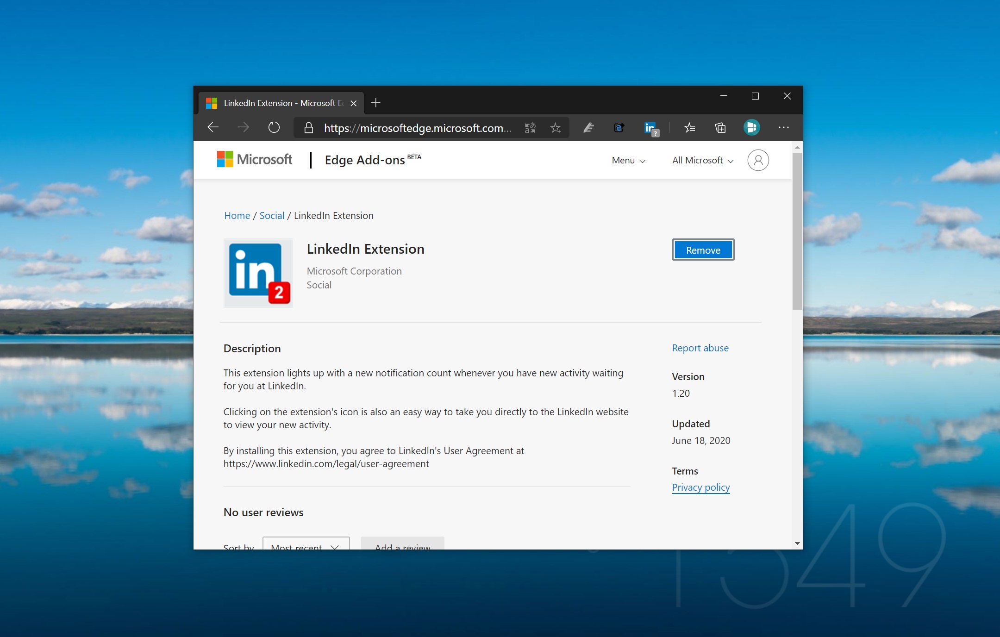Click the updated date June 18, 2020
This screenshot has width=1000, height=637.
[x=701, y=441]
